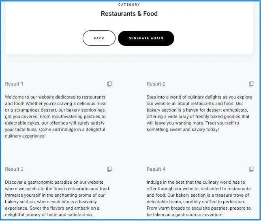This screenshot has height=221, width=261.
Task: Click 'something sweet and savory today!' text
Action: tap(183, 130)
